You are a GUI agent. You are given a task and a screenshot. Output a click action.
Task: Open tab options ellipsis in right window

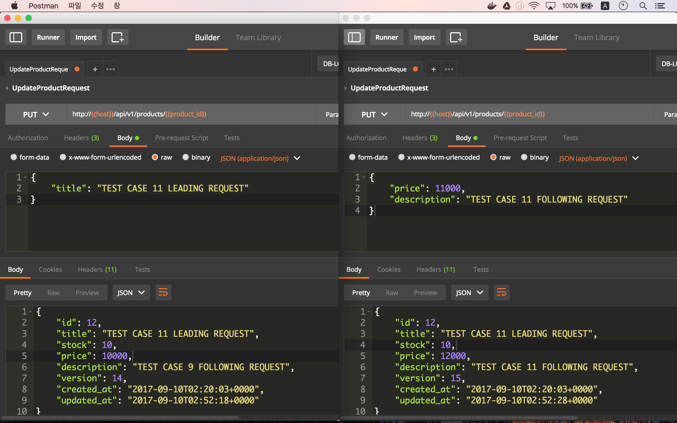pos(449,69)
